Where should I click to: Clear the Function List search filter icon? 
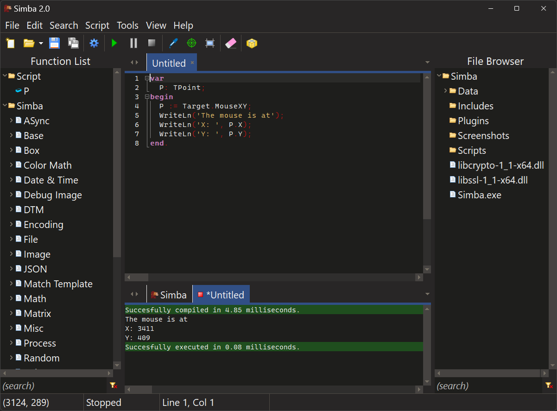[114, 386]
